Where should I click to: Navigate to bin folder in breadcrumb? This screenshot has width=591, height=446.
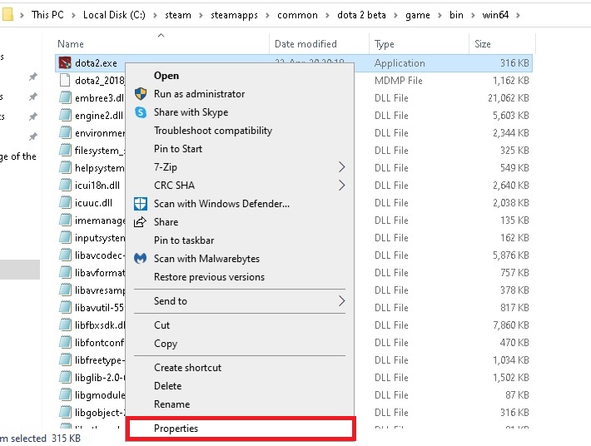(x=456, y=15)
